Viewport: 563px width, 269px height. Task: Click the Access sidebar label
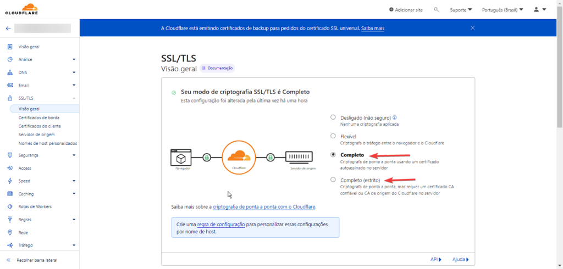tap(25, 168)
